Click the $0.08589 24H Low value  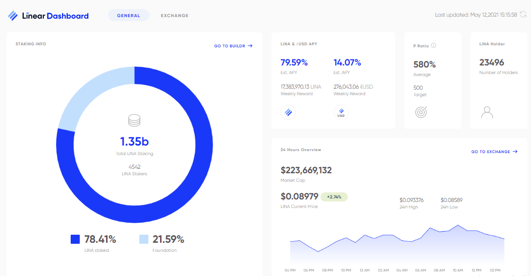pyautogui.click(x=451, y=200)
